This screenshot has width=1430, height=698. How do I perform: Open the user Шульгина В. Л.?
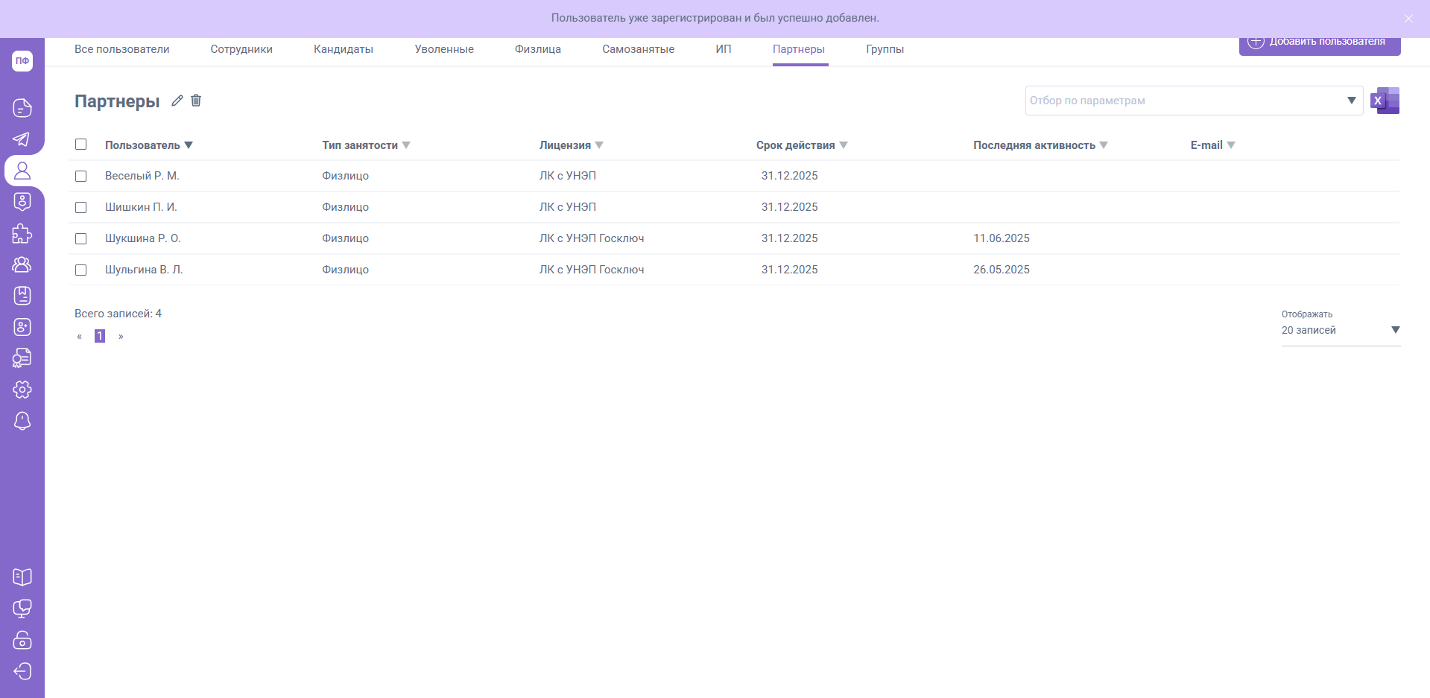[144, 270]
